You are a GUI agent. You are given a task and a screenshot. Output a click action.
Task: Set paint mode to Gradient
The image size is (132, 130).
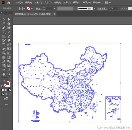click(x=6, y=90)
